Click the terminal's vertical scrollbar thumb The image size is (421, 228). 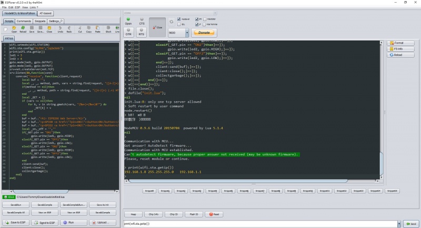382,164
